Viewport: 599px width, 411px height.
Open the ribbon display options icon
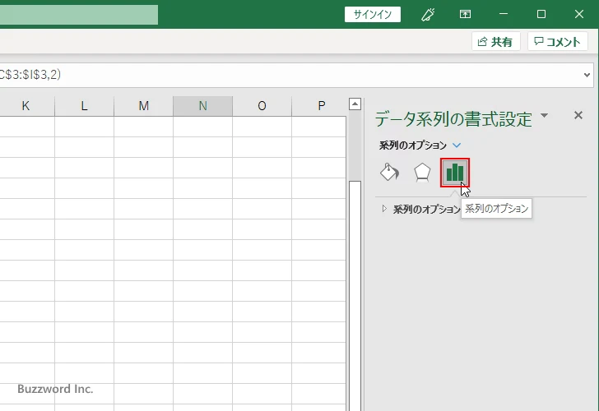coord(465,15)
